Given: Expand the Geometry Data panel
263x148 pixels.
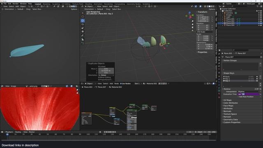Looking at the screenshot, I should click(x=231, y=120).
